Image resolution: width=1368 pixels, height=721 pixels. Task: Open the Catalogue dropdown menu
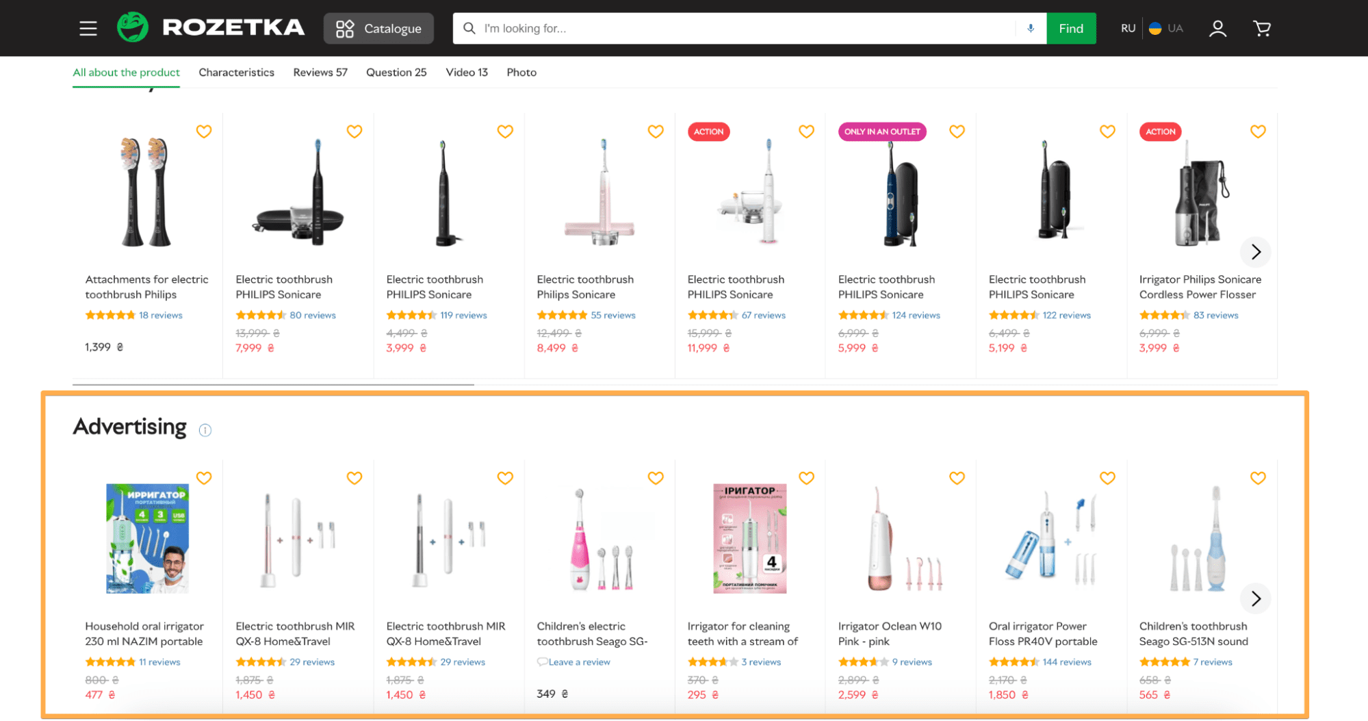[x=378, y=29]
